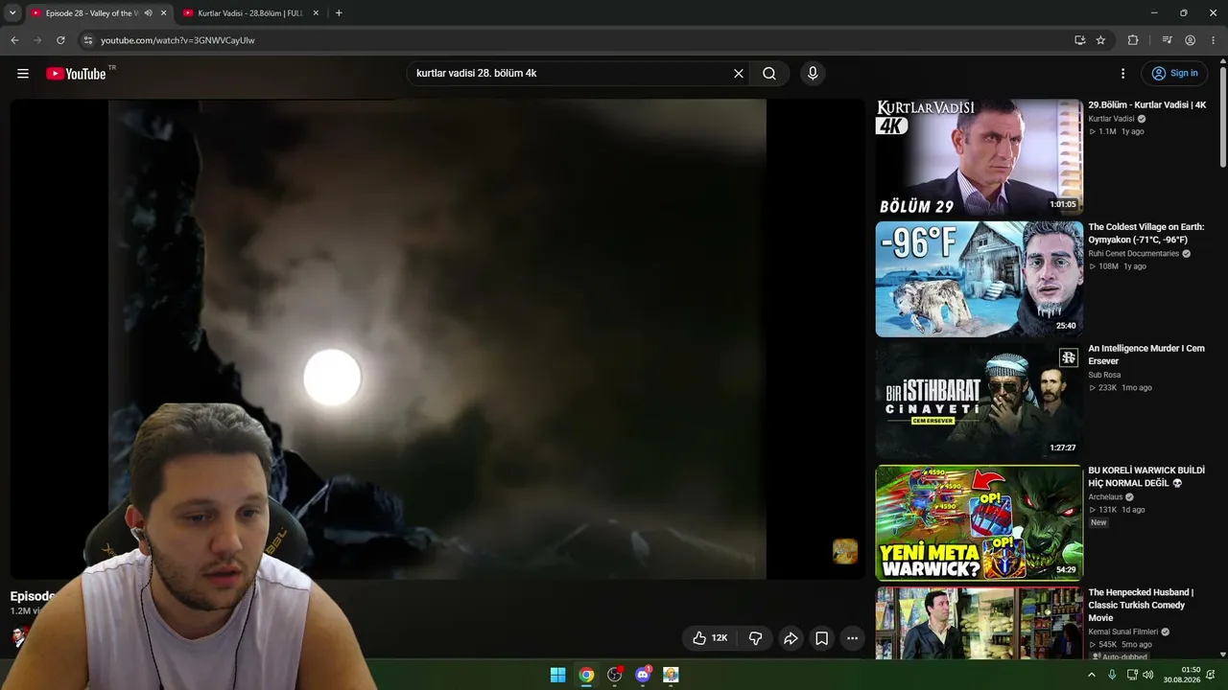This screenshot has height=690, width=1228.
Task: Go to the YouTube home logo
Action: pos(76,74)
